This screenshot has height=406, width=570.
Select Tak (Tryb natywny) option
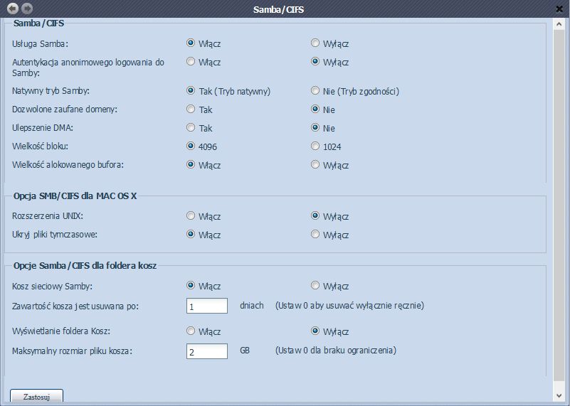click(191, 90)
